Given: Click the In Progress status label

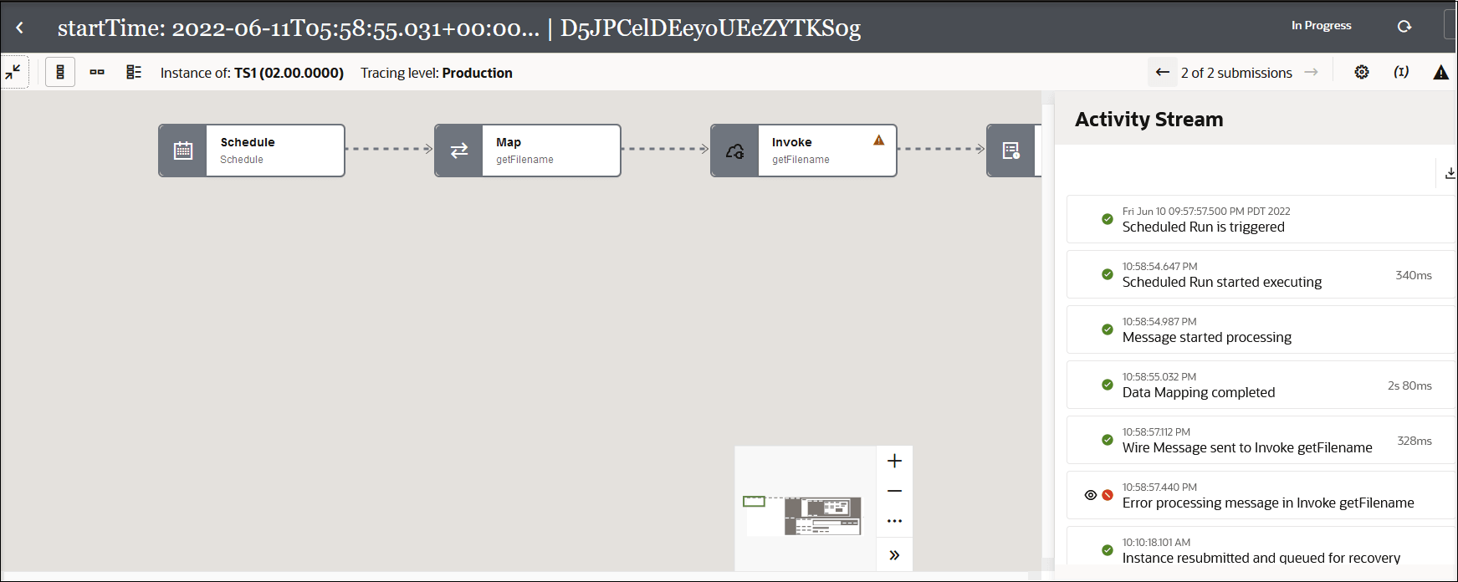Looking at the screenshot, I should (1321, 26).
